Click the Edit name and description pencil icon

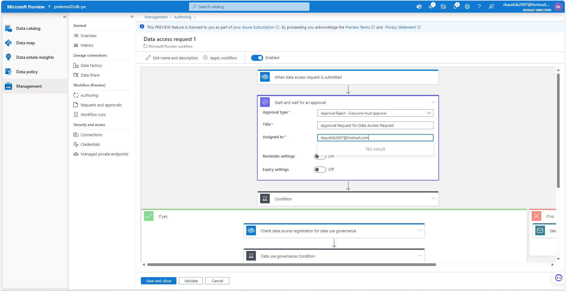pyautogui.click(x=148, y=58)
